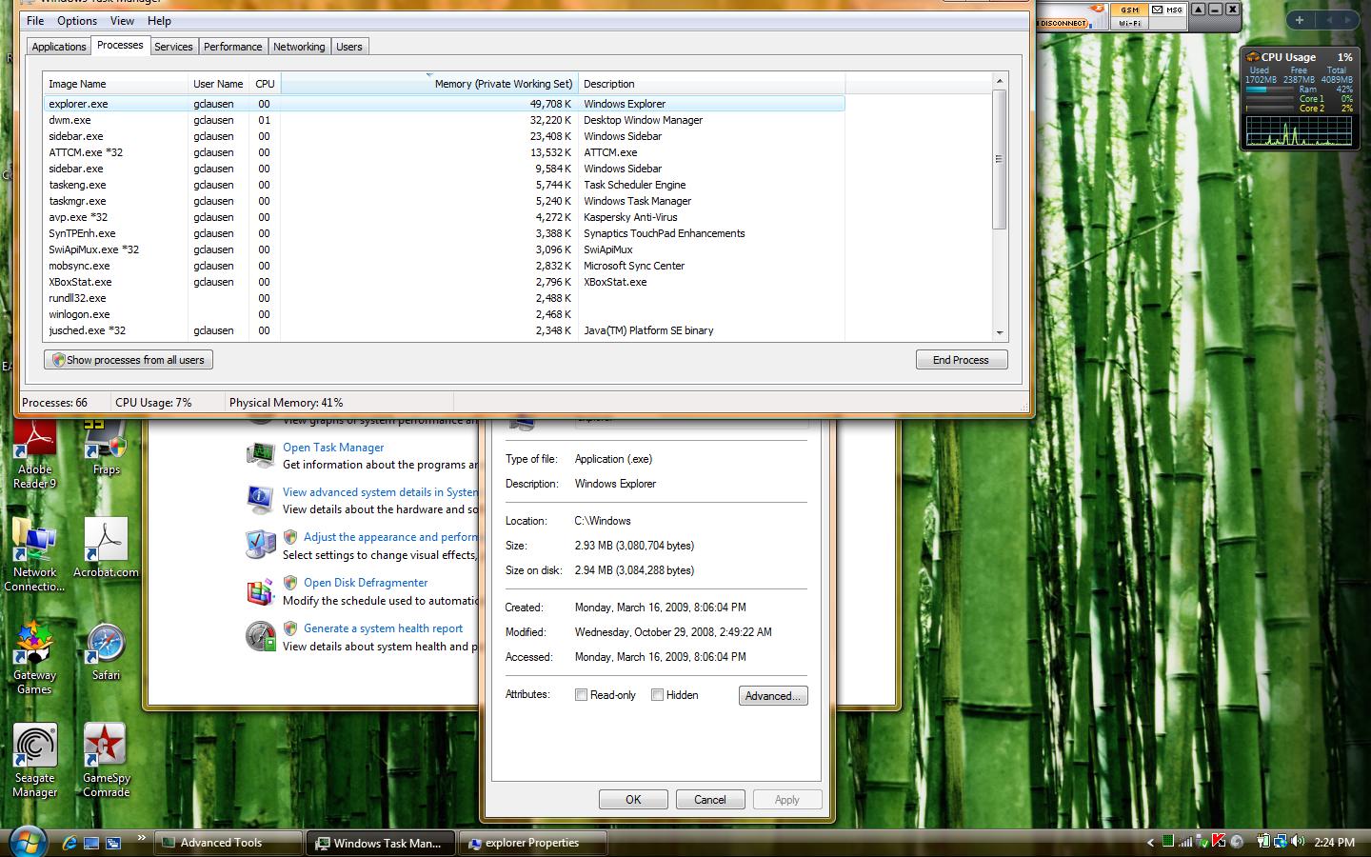This screenshot has width=1371, height=857.
Task: Select the avp.exe *32 process row
Action: [444, 217]
